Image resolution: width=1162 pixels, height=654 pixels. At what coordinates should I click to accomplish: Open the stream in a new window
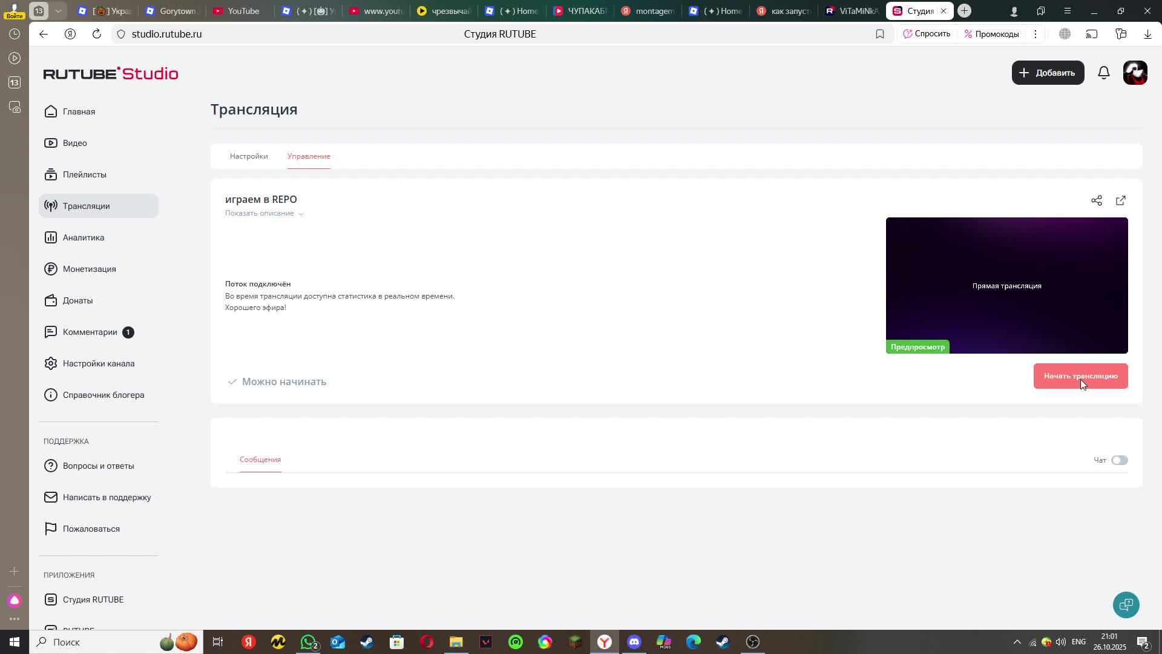(1120, 200)
